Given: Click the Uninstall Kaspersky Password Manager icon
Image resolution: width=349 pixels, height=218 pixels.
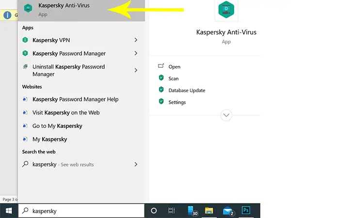Looking at the screenshot, I should click(25, 66).
